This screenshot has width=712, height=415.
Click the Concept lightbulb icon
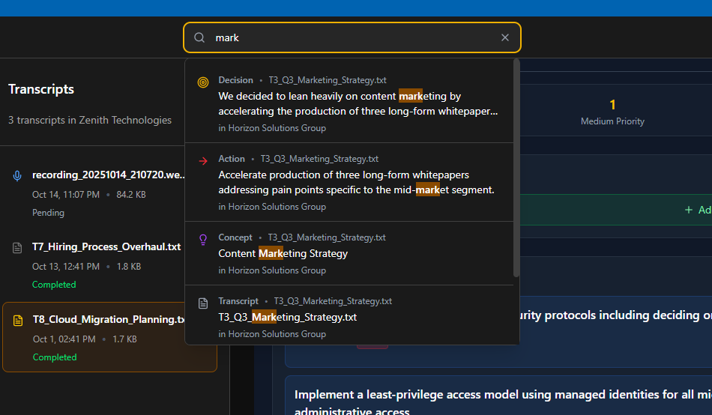203,240
